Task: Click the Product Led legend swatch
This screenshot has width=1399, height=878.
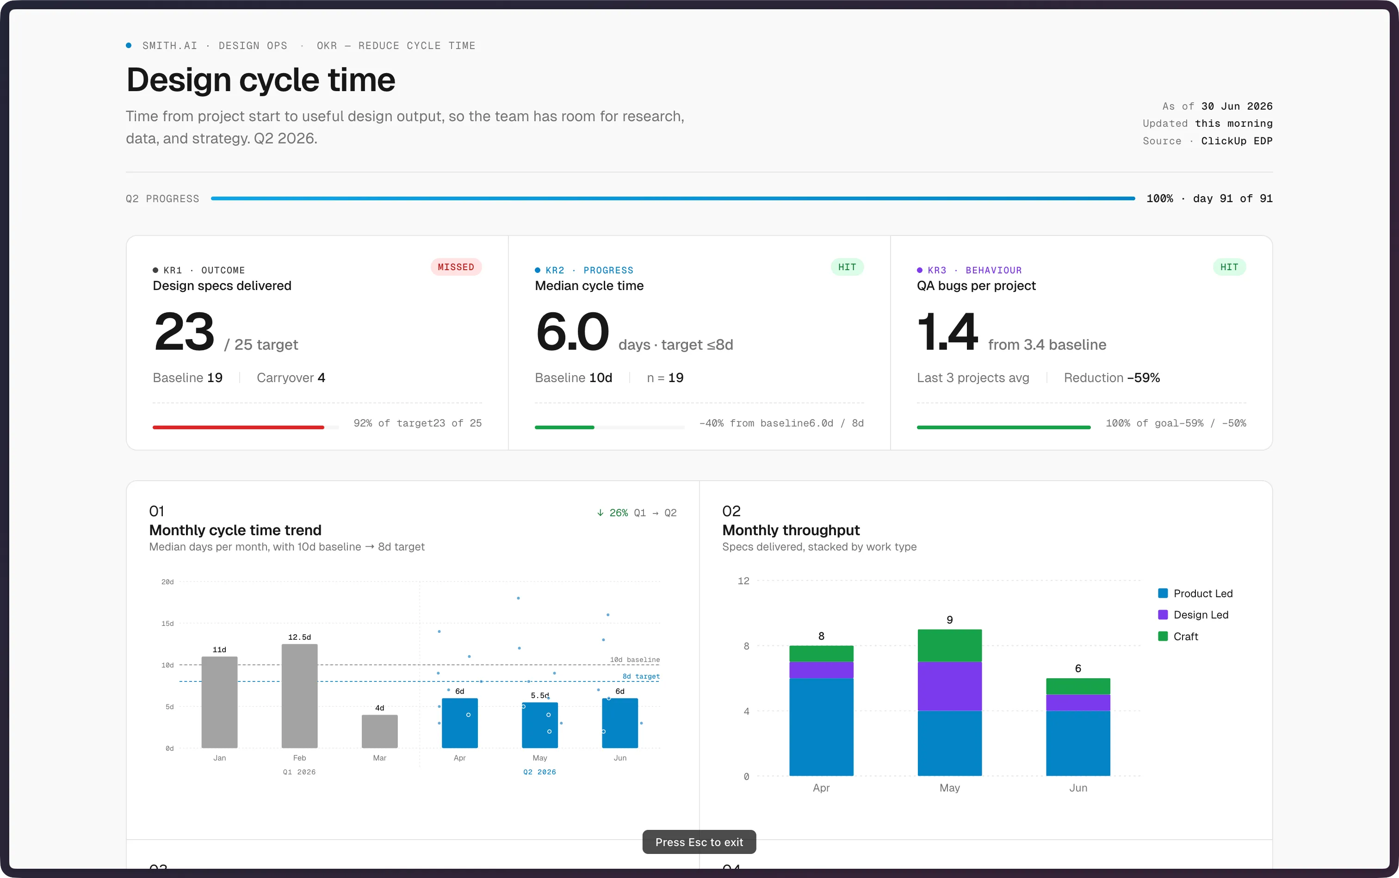Action: [1163, 594]
